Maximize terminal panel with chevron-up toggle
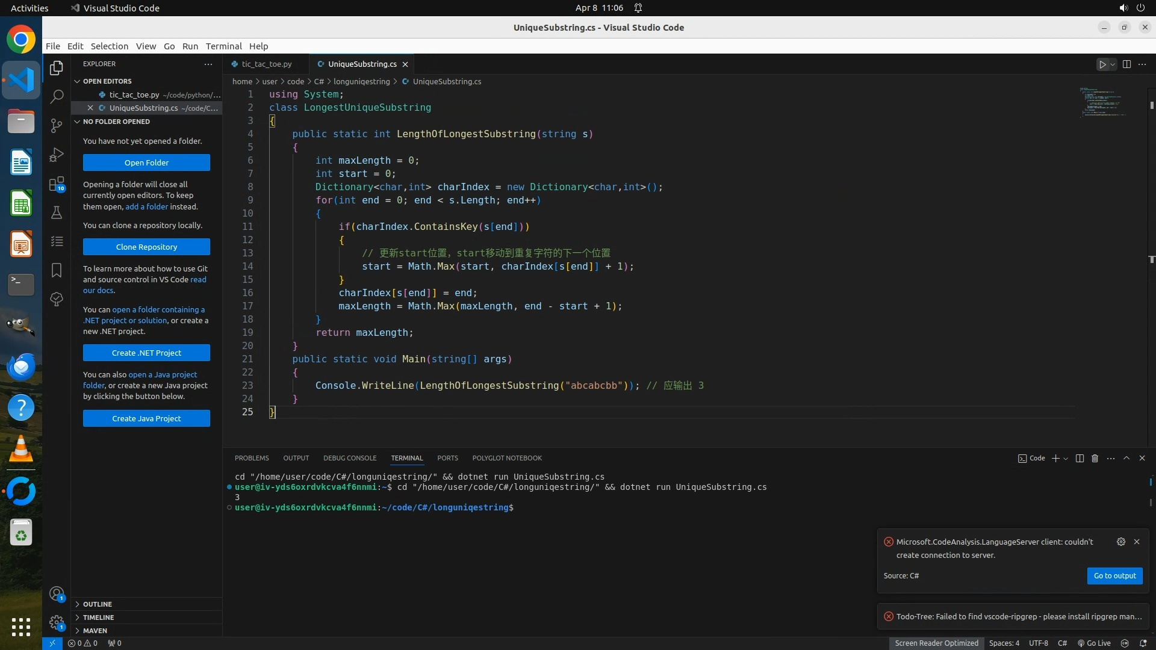Screen dimensions: 1156x650 tap(1126, 458)
